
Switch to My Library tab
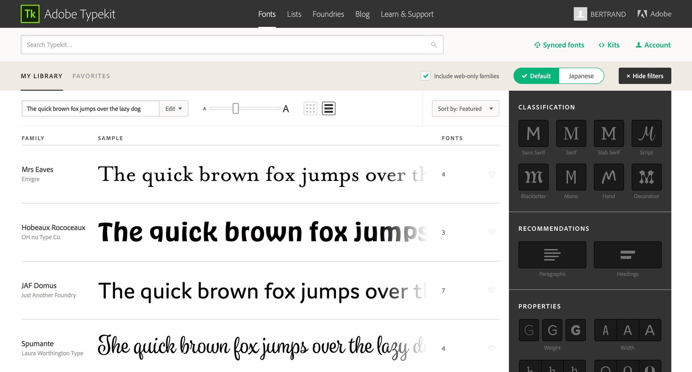click(42, 76)
